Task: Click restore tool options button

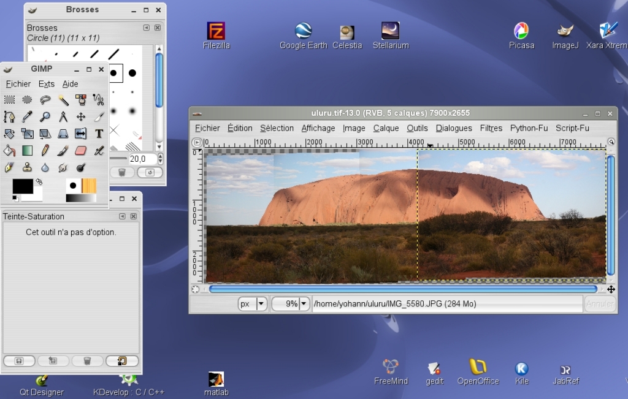Action: [x=53, y=361]
